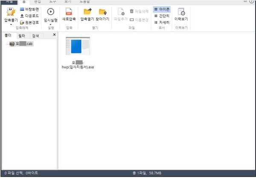Select the .cab archive tree item
The height and width of the screenshot is (178, 256).
[21, 44]
